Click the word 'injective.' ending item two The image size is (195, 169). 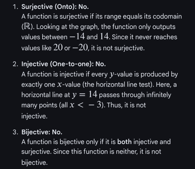[x=34, y=116]
